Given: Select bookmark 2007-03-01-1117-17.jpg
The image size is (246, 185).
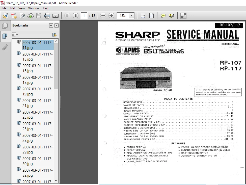Looking at the screenshot, I should (38, 80).
